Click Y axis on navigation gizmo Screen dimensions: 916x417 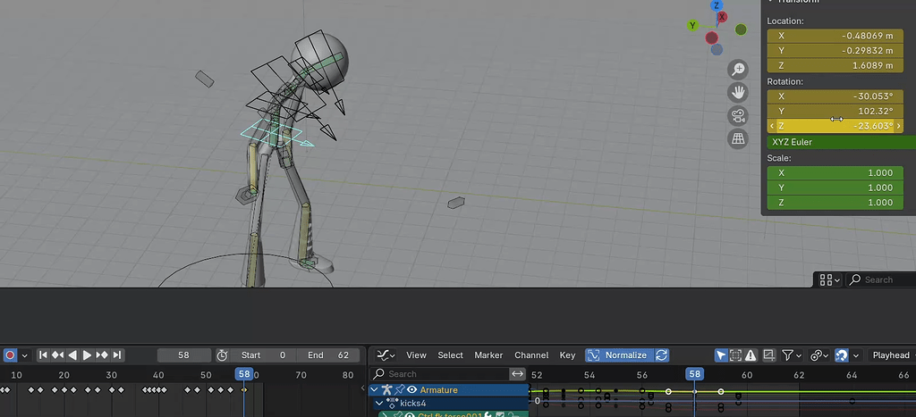pos(693,26)
